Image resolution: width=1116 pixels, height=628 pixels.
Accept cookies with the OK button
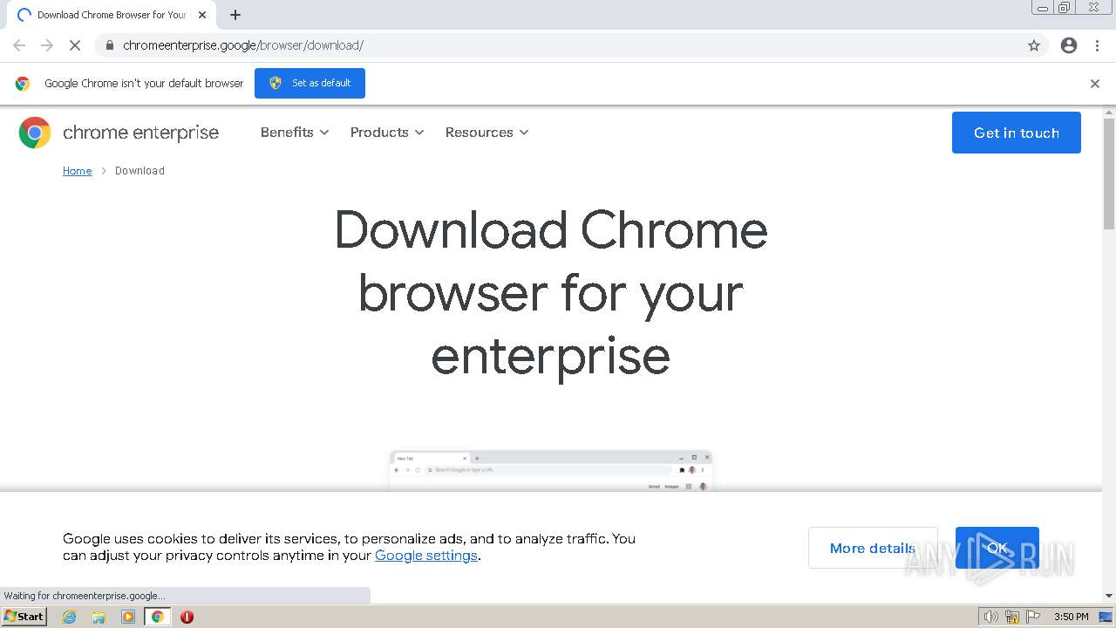[x=997, y=548]
